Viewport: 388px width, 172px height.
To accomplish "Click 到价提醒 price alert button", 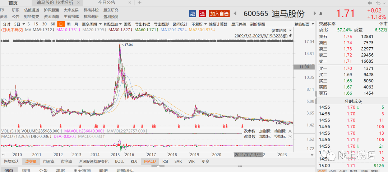I will click(258, 24).
